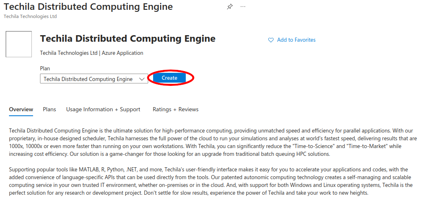Open the Plans tab
The image size is (423, 200).
49,109
